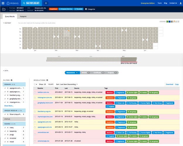Click the Download link
The width and height of the screenshot is (183, 146).
click(170, 84)
